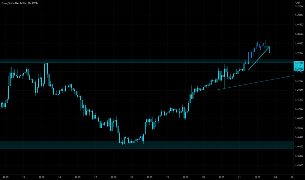The height and width of the screenshot is (180, 305).
Task: Click date label 17 on time axis
Action: click(96, 177)
